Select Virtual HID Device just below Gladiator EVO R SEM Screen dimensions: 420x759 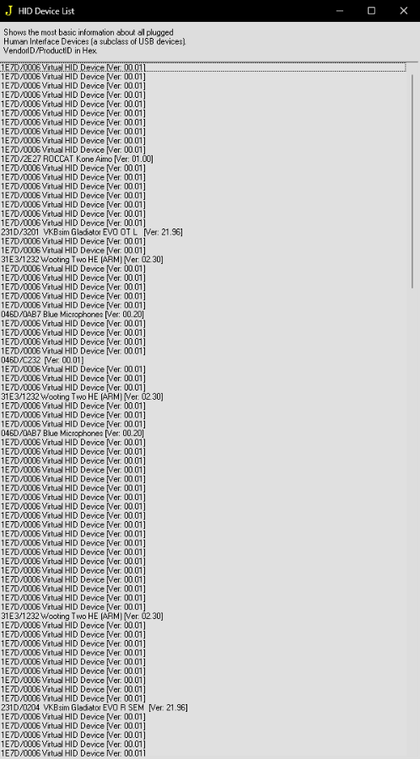click(73, 716)
